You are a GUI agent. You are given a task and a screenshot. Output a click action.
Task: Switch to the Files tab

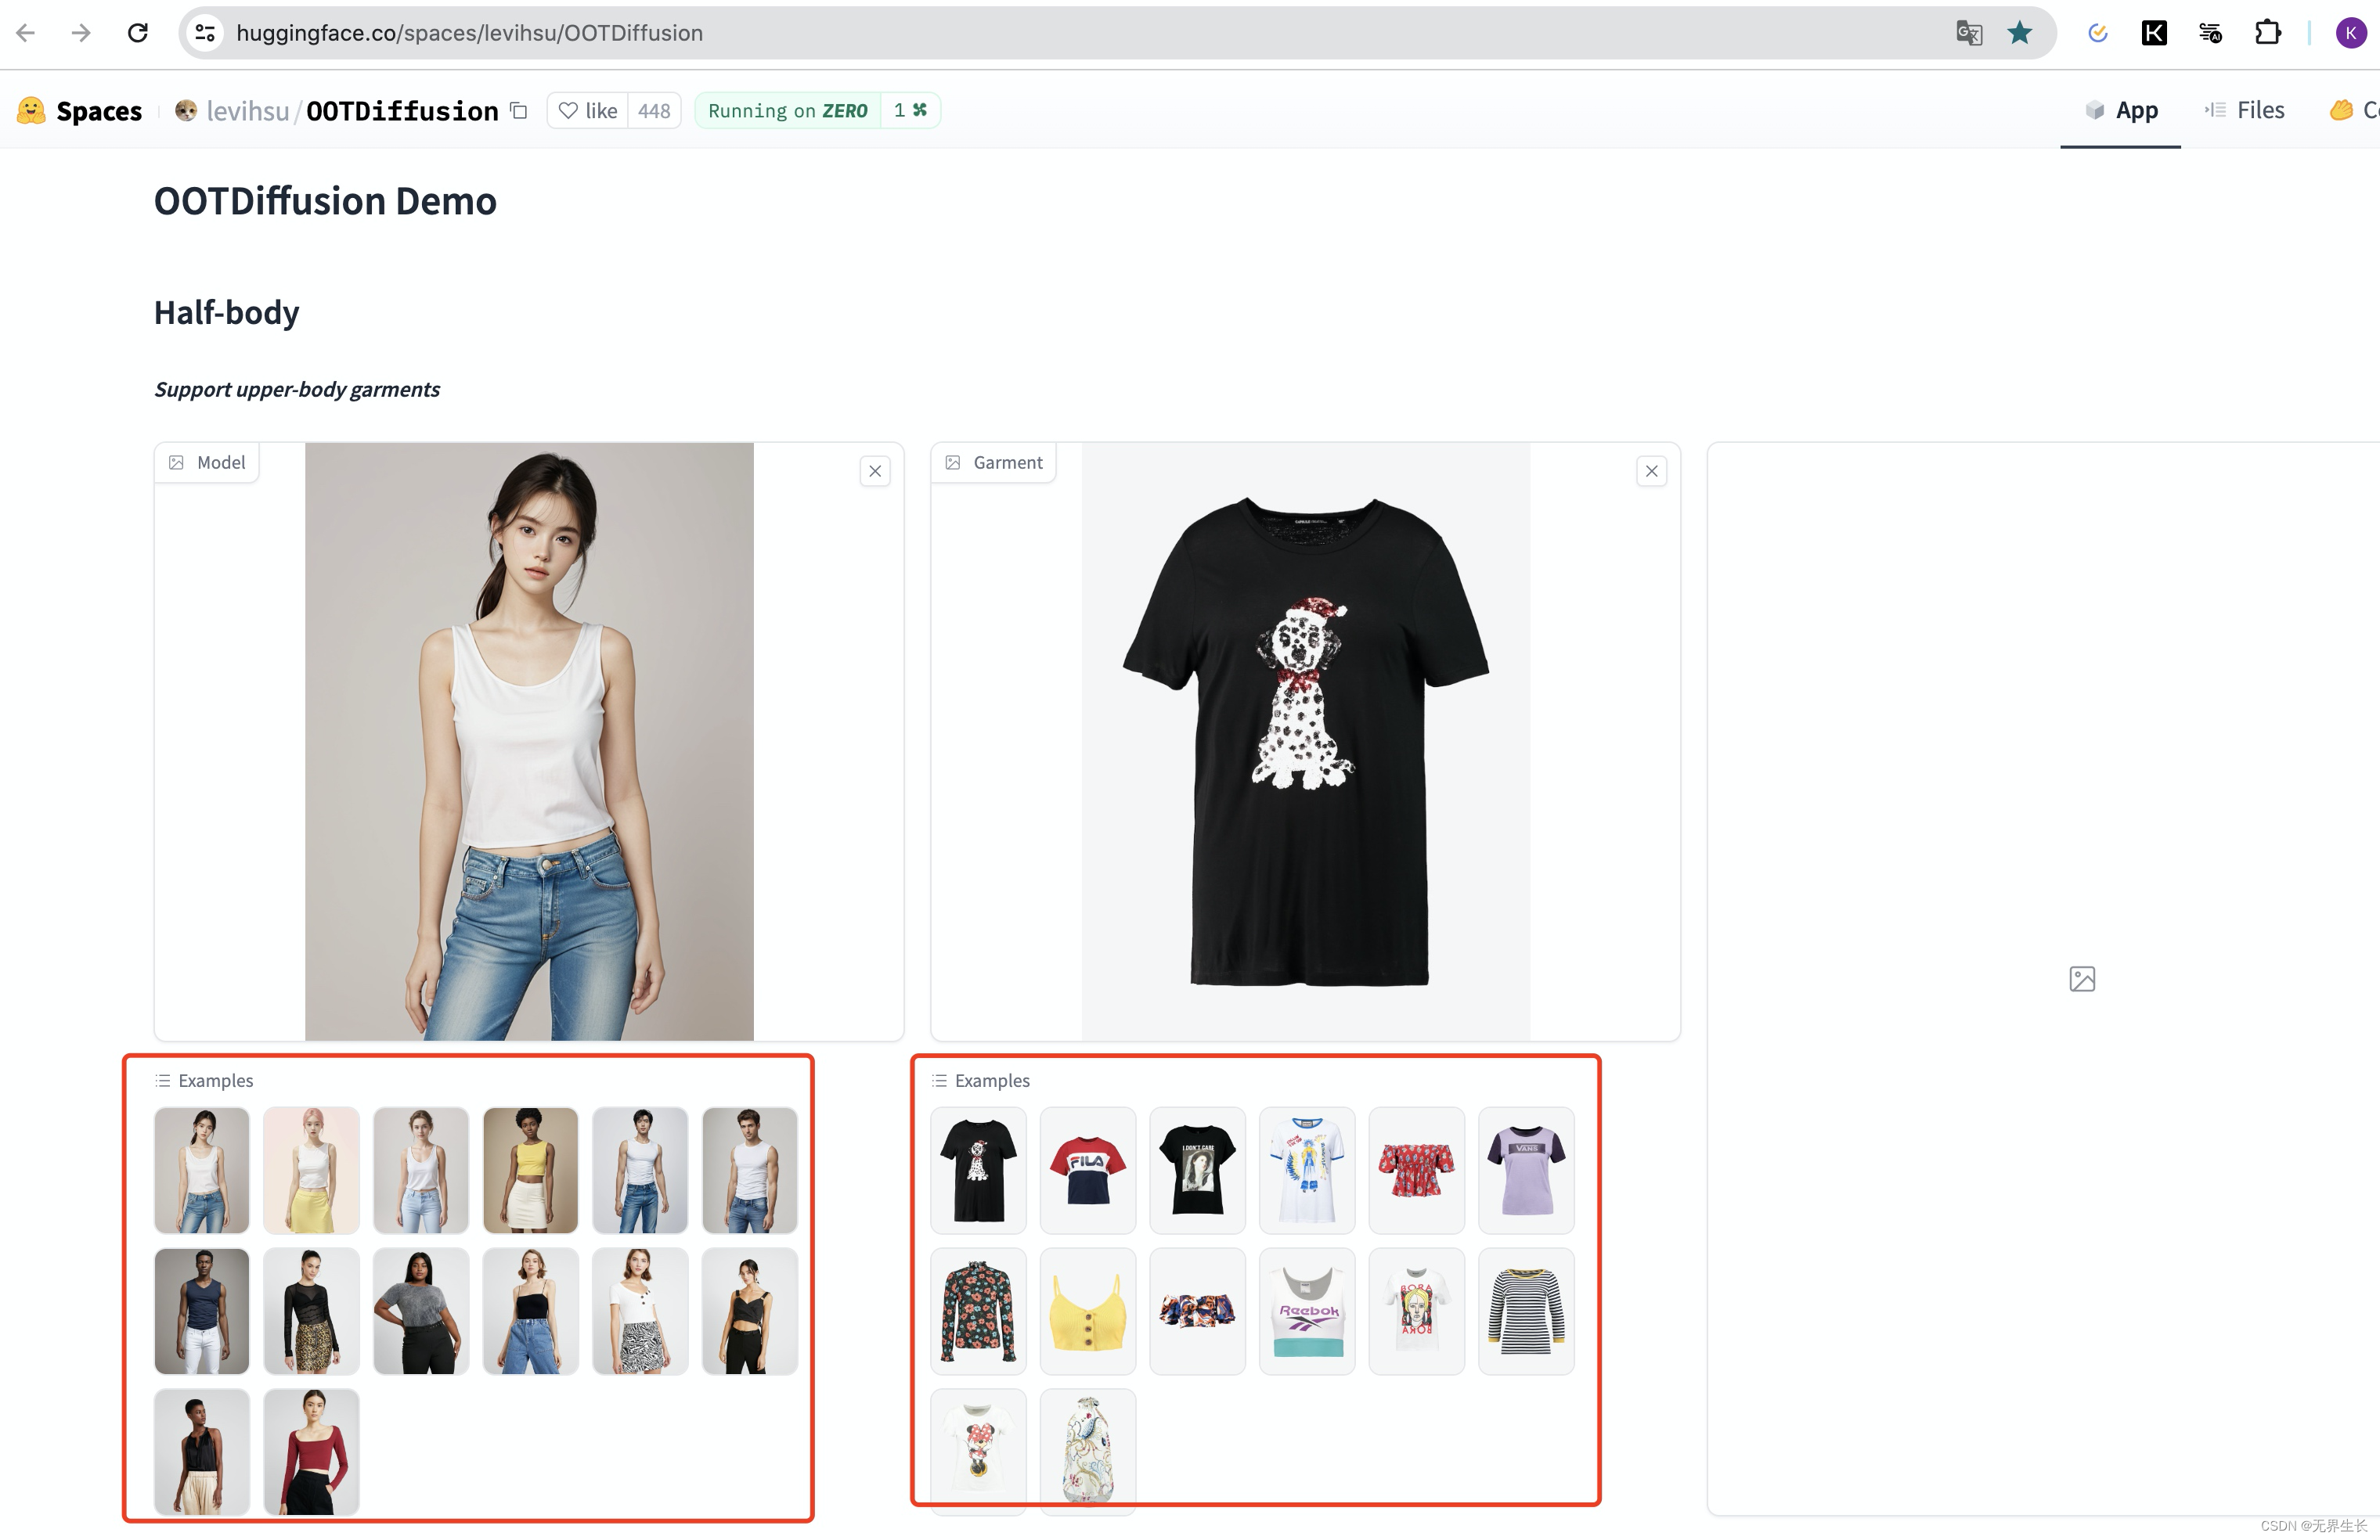2245,110
